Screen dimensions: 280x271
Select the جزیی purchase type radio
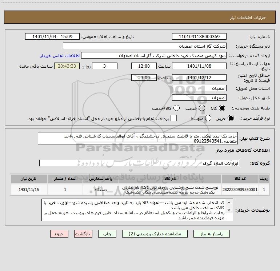click(231, 118)
